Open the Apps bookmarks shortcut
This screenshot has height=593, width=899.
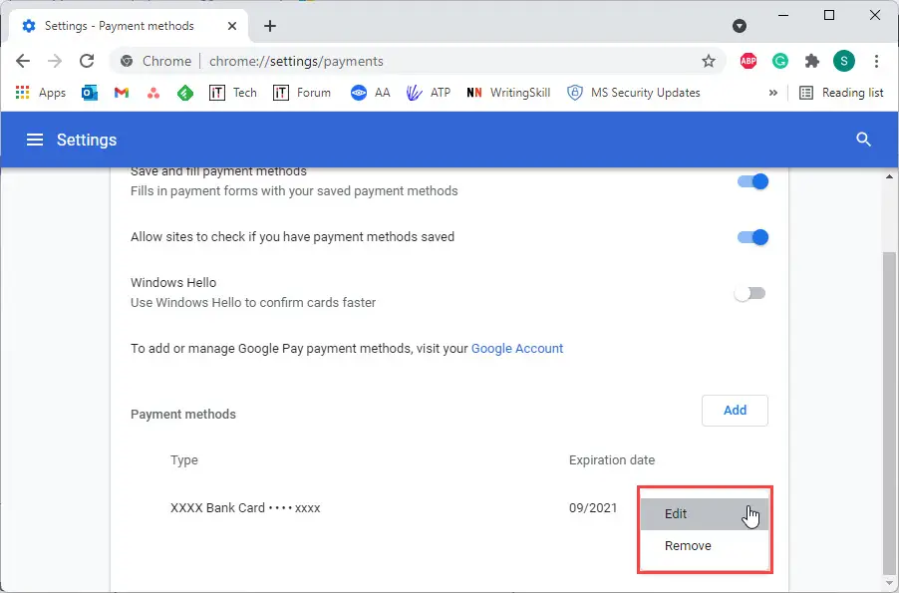tap(40, 93)
